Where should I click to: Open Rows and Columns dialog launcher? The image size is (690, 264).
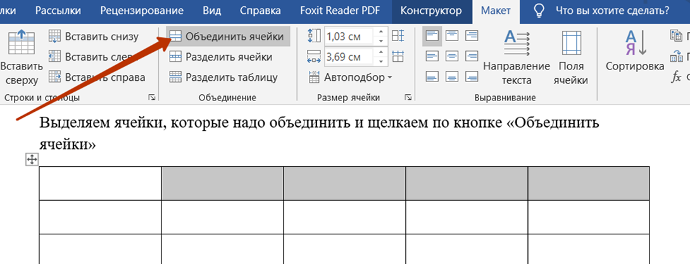pos(151,97)
